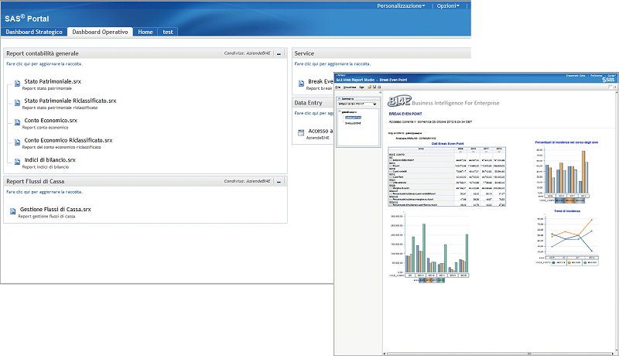Minimize the Report Flussi di Cassa portlet
Viewport: 619px width, 356px height.
[x=279, y=182]
